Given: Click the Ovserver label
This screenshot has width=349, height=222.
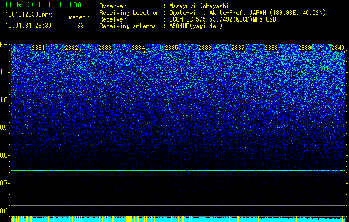Looking at the screenshot, I should (113, 6).
